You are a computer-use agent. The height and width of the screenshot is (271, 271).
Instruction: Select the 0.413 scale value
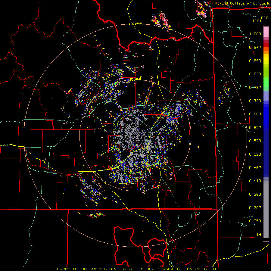(x=255, y=181)
